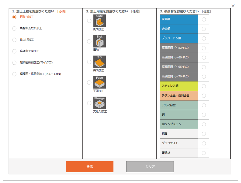
Task: Click the 仕上げ加工 label text
Action: [27, 40]
